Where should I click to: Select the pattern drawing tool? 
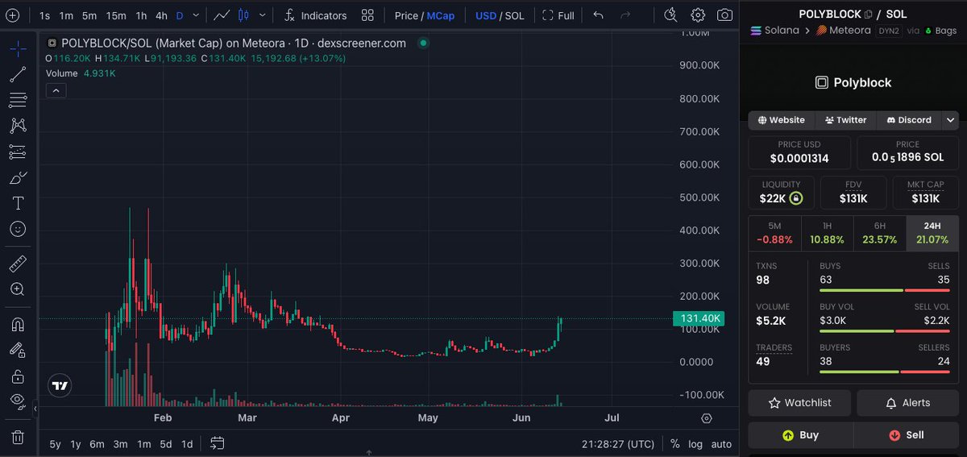pos(18,126)
